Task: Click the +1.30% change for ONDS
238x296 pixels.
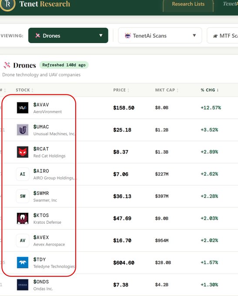Action: pos(209,285)
